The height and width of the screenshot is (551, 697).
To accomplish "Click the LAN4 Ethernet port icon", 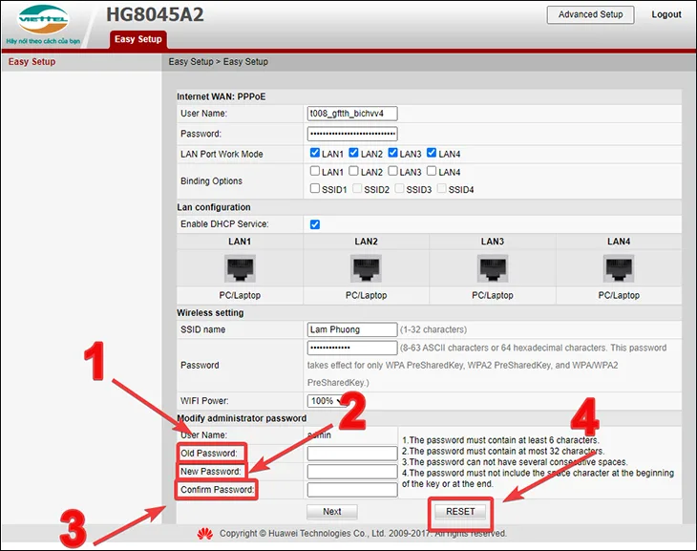I will click(619, 268).
